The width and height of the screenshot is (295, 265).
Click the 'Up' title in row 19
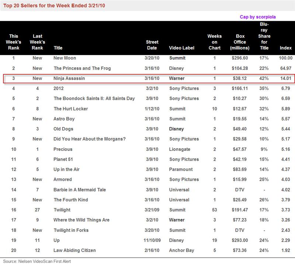click(x=56, y=240)
